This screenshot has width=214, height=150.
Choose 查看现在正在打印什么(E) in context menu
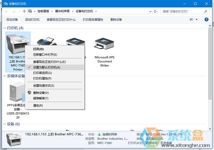click(55, 62)
